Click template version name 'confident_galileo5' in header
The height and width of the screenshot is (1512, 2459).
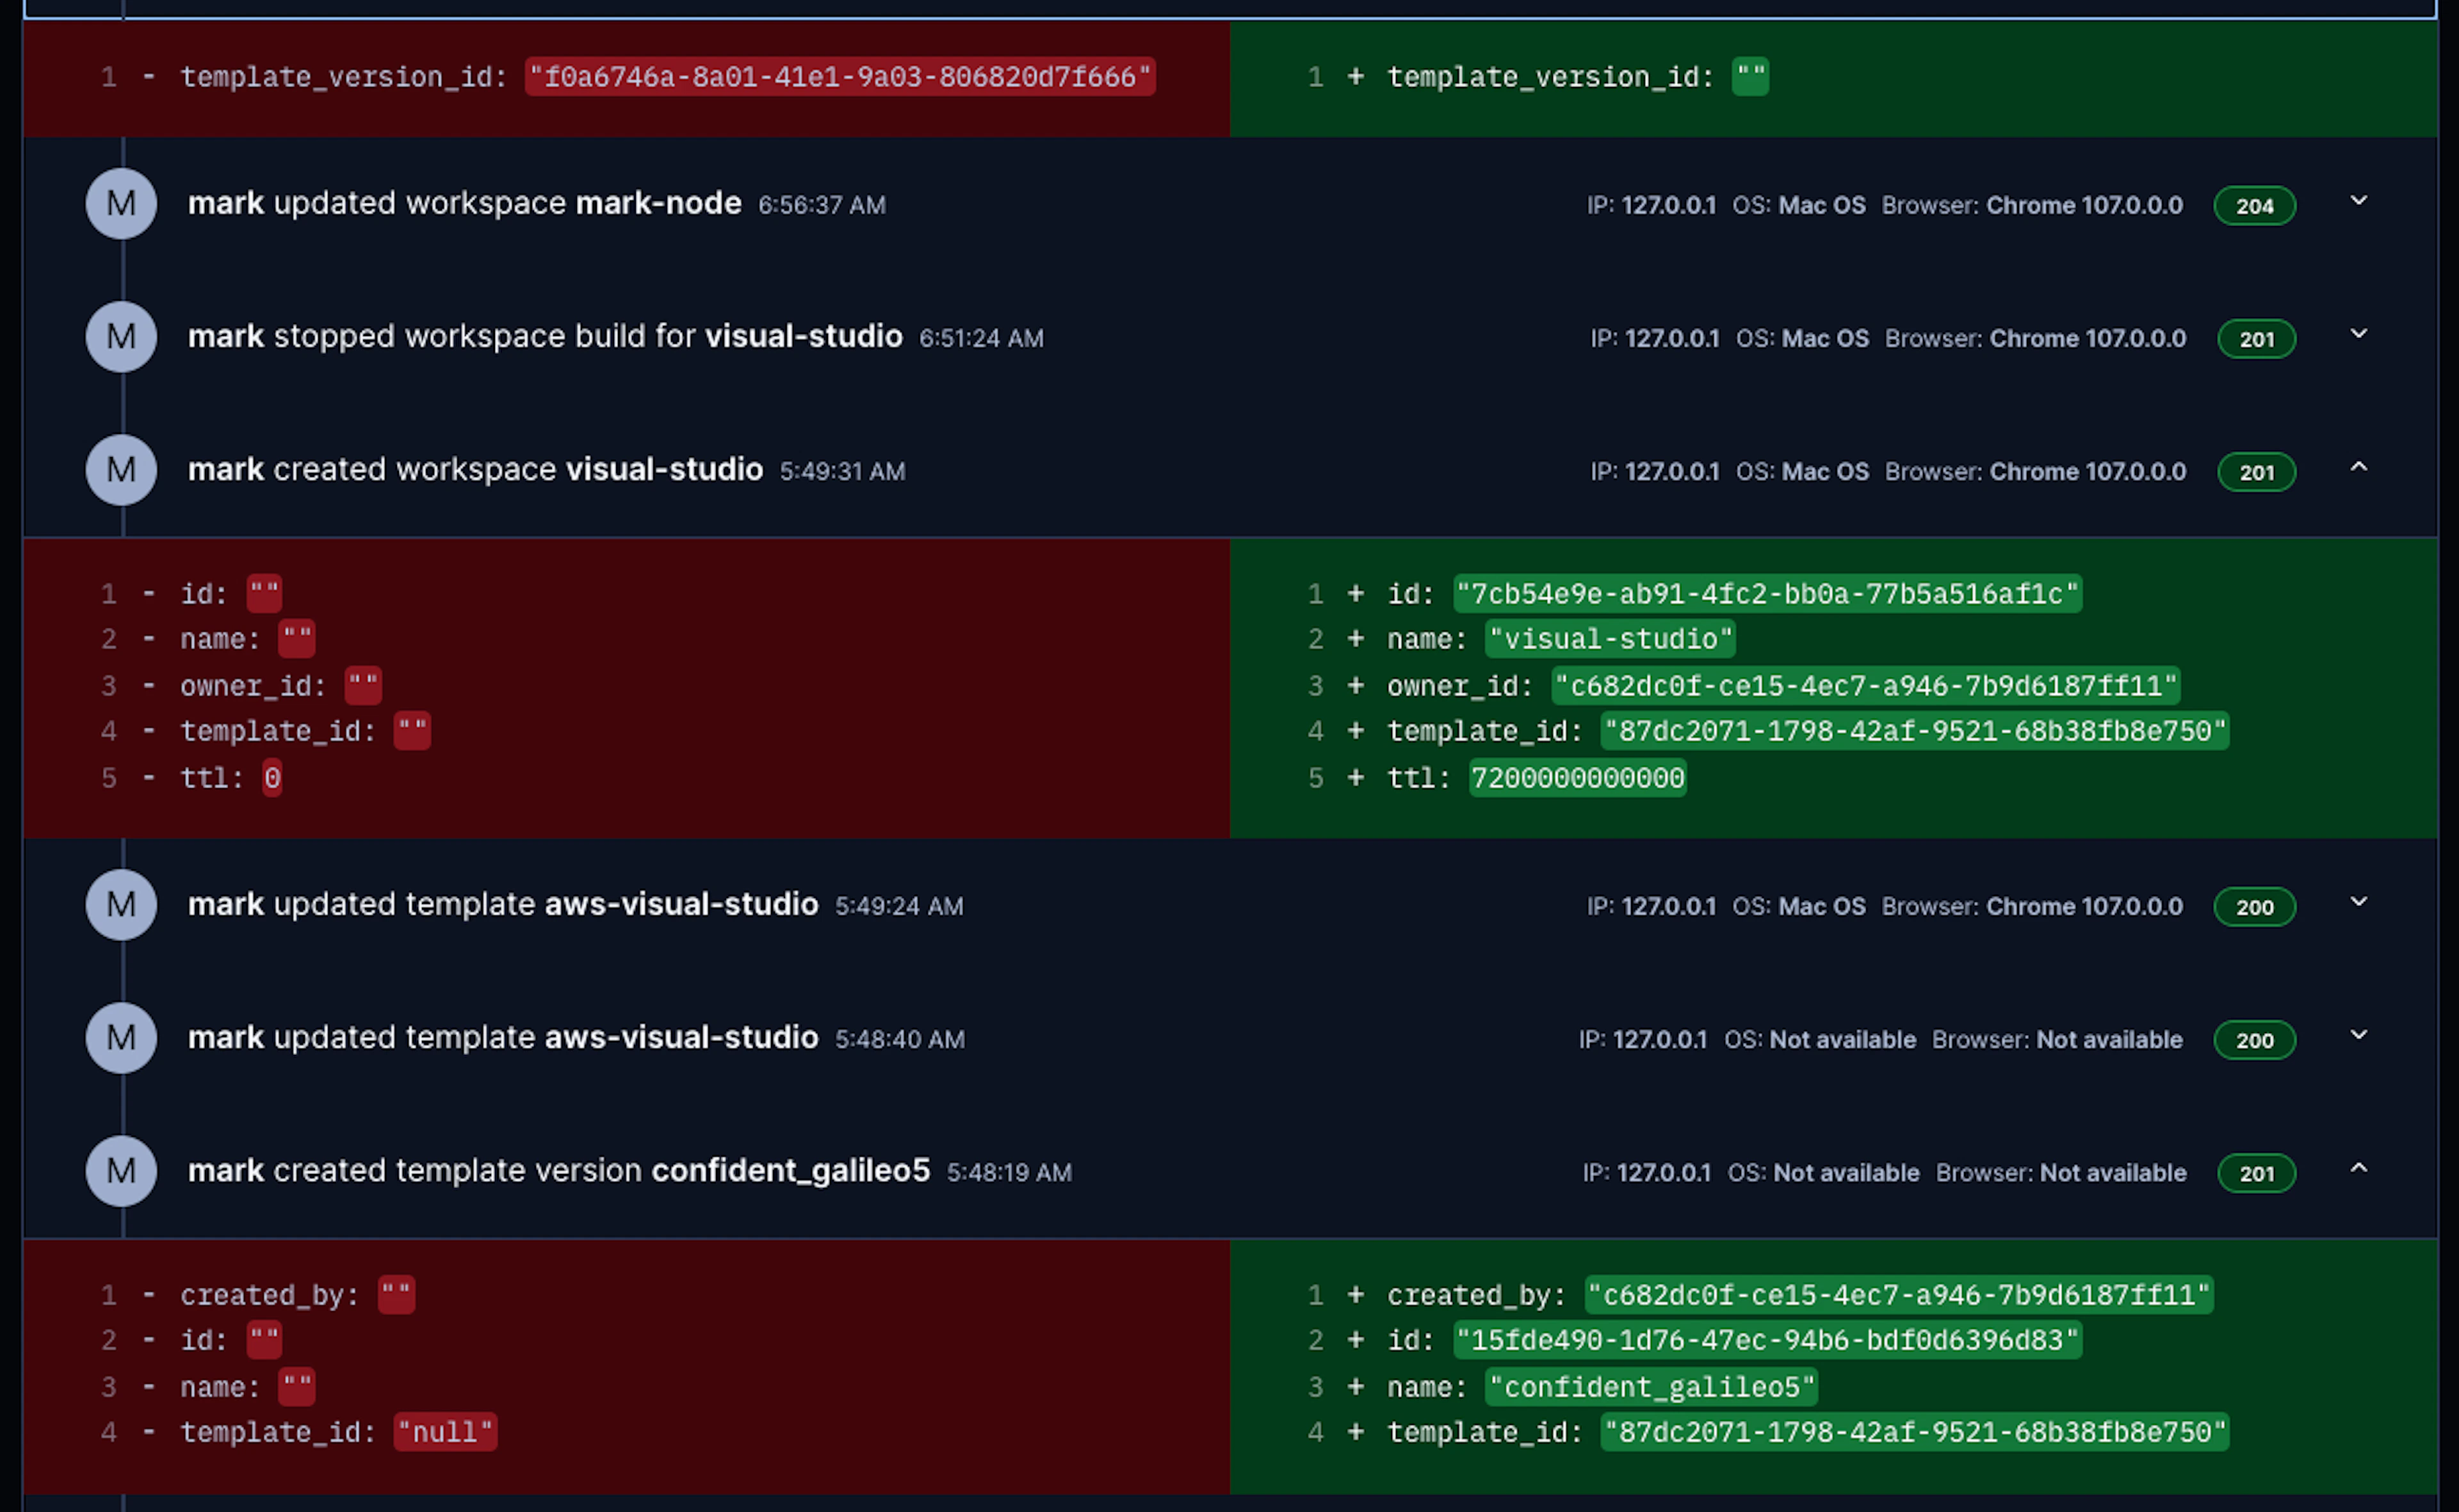790,1171
